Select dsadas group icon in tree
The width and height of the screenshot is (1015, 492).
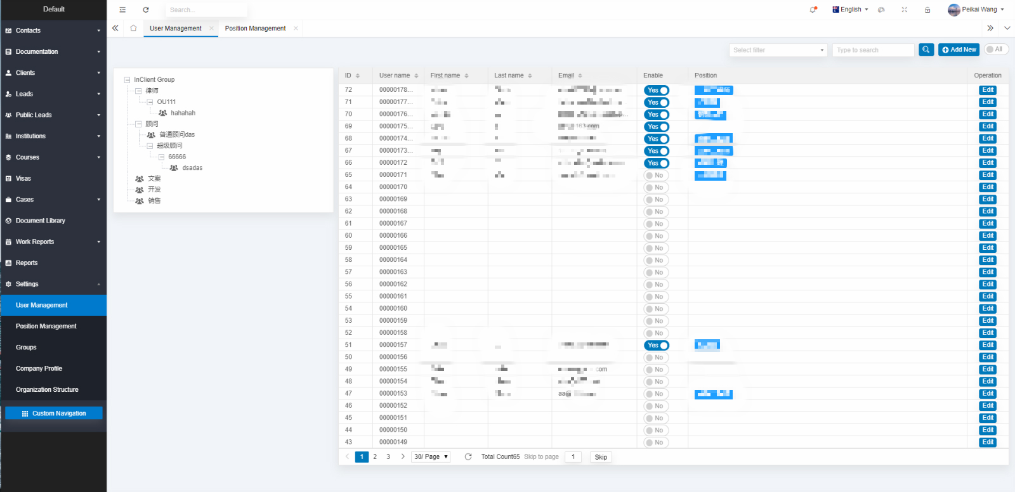(x=174, y=168)
